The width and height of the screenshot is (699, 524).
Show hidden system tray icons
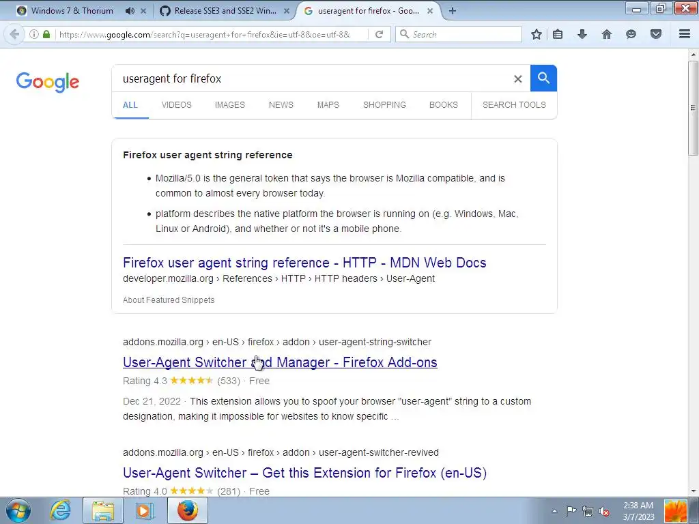pyautogui.click(x=554, y=511)
